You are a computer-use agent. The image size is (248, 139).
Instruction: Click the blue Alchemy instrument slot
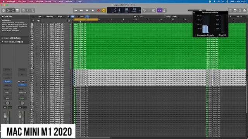7,81
